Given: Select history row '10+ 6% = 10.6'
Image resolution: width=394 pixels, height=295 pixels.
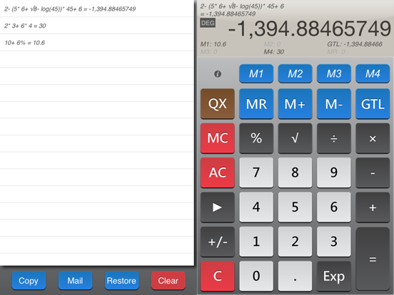Looking at the screenshot, I should pos(97,43).
